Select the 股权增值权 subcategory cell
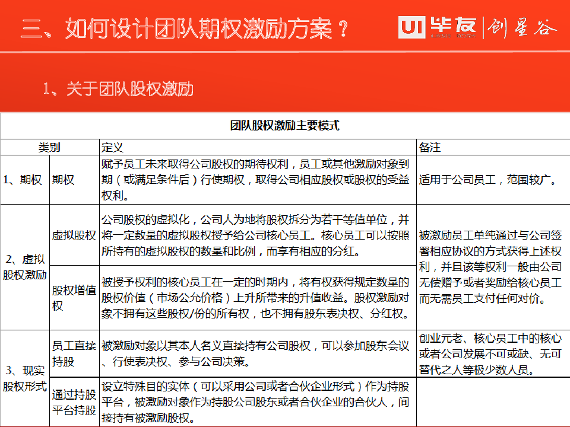 coord(74,298)
